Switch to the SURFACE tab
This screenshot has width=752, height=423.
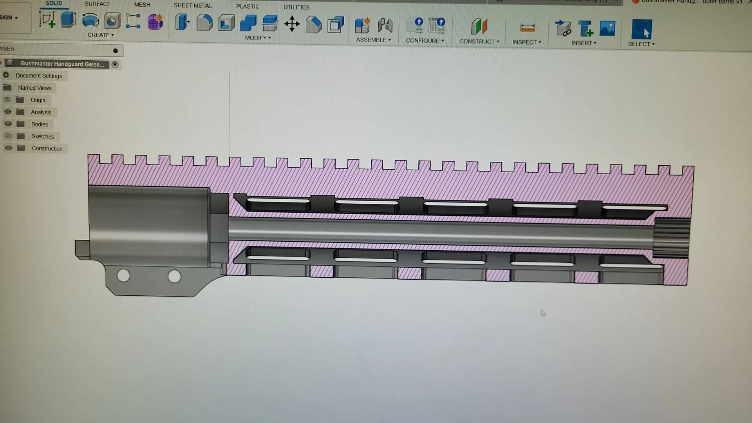98,4
